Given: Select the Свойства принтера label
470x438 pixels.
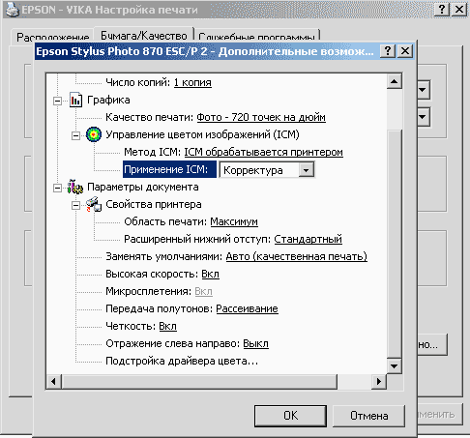Looking at the screenshot, I should pos(154,204).
